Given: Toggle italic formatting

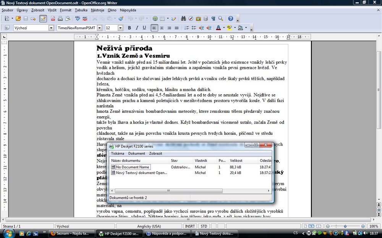Looking at the screenshot, I should 137,28.
